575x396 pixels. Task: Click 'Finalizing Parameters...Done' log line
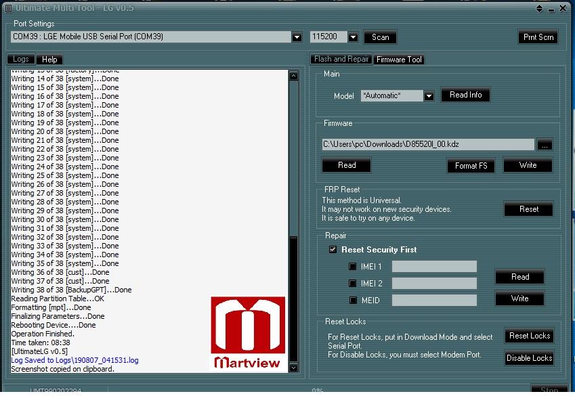pos(58,316)
